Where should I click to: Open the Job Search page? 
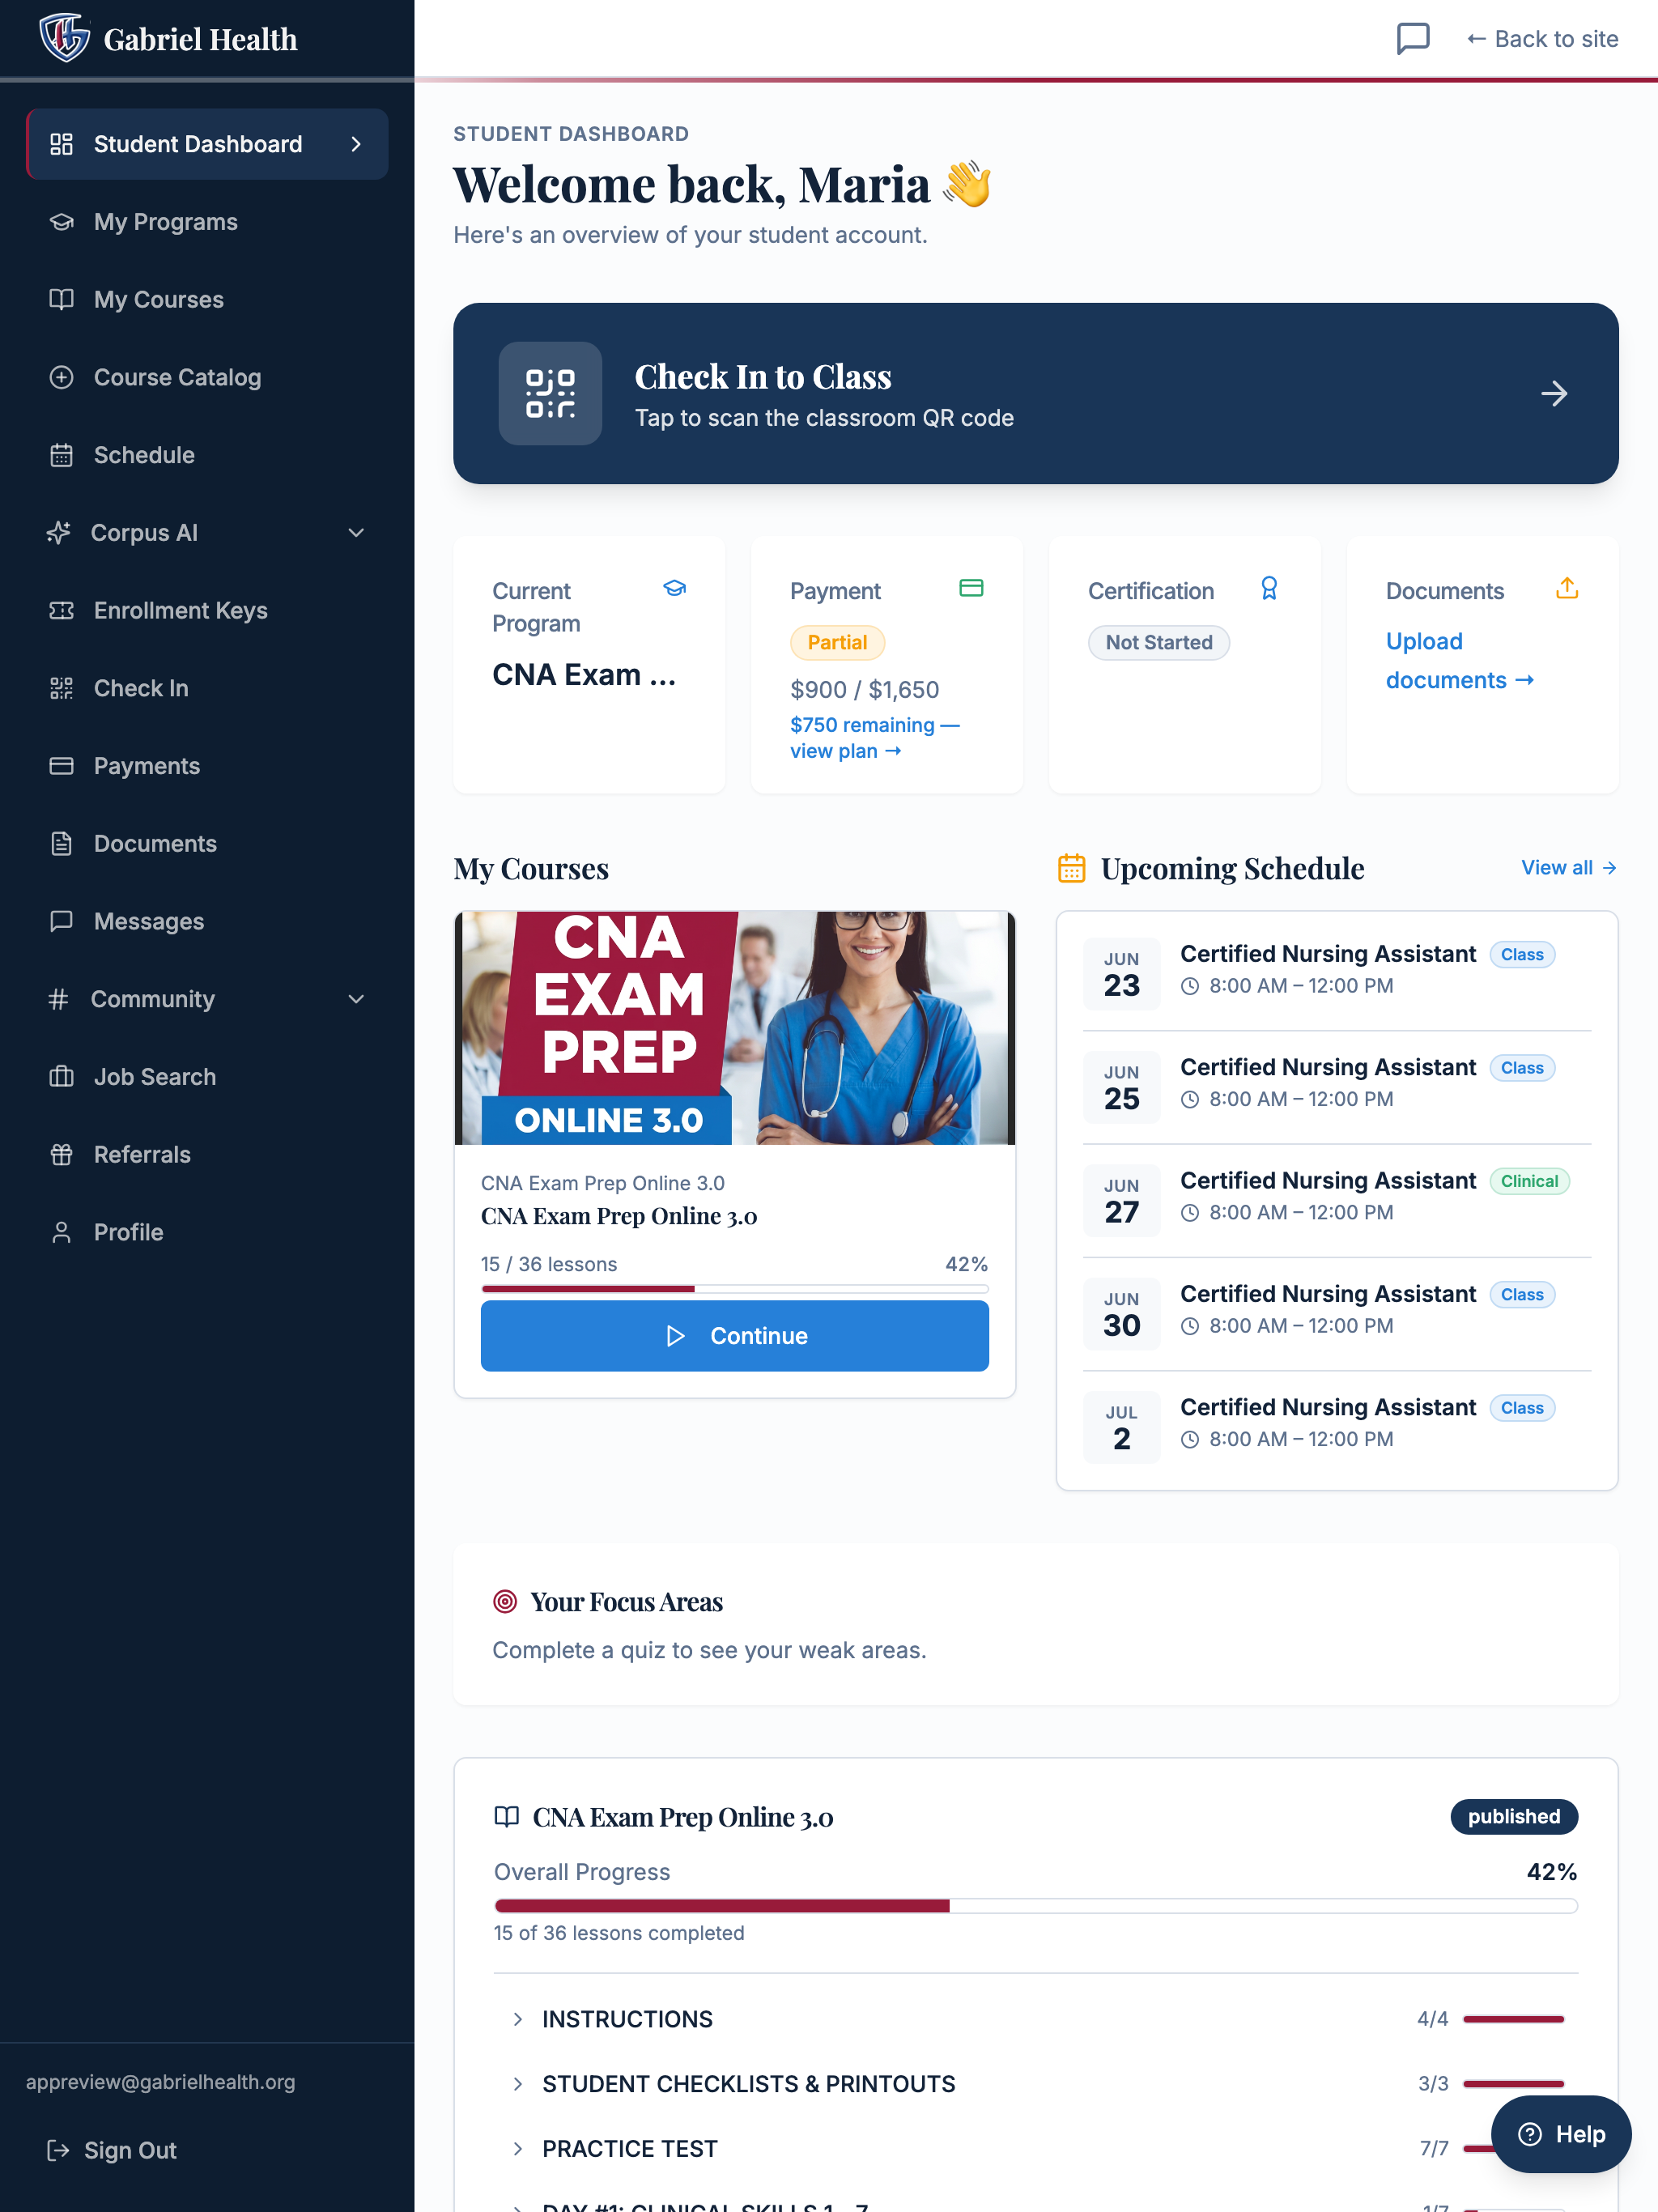click(x=207, y=1077)
